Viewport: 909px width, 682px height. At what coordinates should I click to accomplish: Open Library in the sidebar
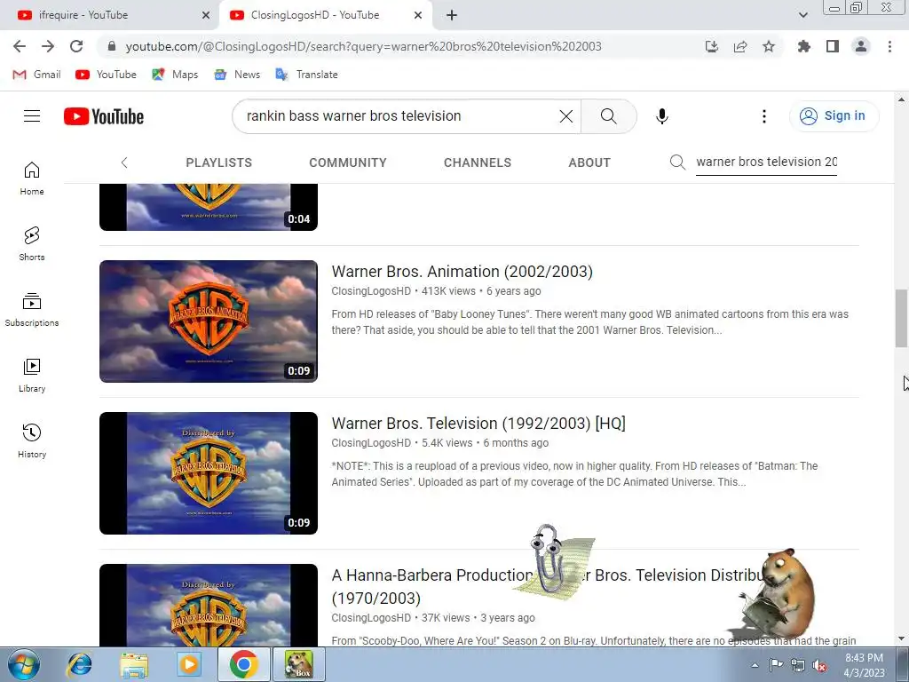point(32,376)
